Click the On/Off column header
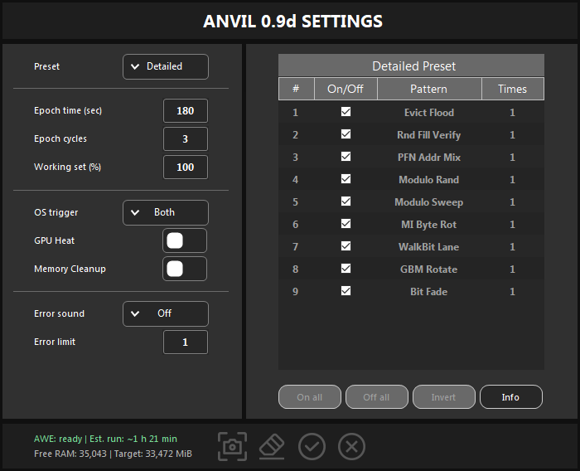This screenshot has width=580, height=471. pyautogui.click(x=346, y=89)
